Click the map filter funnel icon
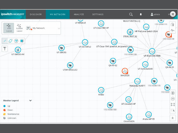Image resolution: width=178 pixels, height=133 pixels. coord(5,49)
